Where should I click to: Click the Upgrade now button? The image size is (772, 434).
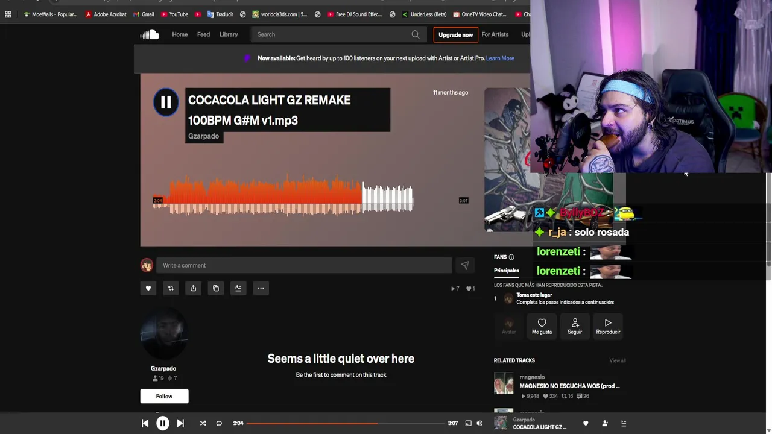click(x=455, y=35)
